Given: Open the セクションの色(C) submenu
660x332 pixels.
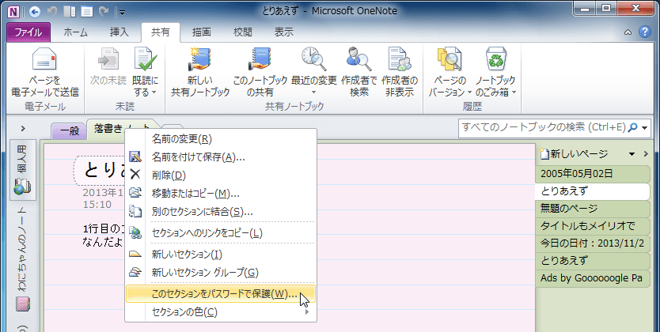Looking at the screenshot, I should point(221,311).
